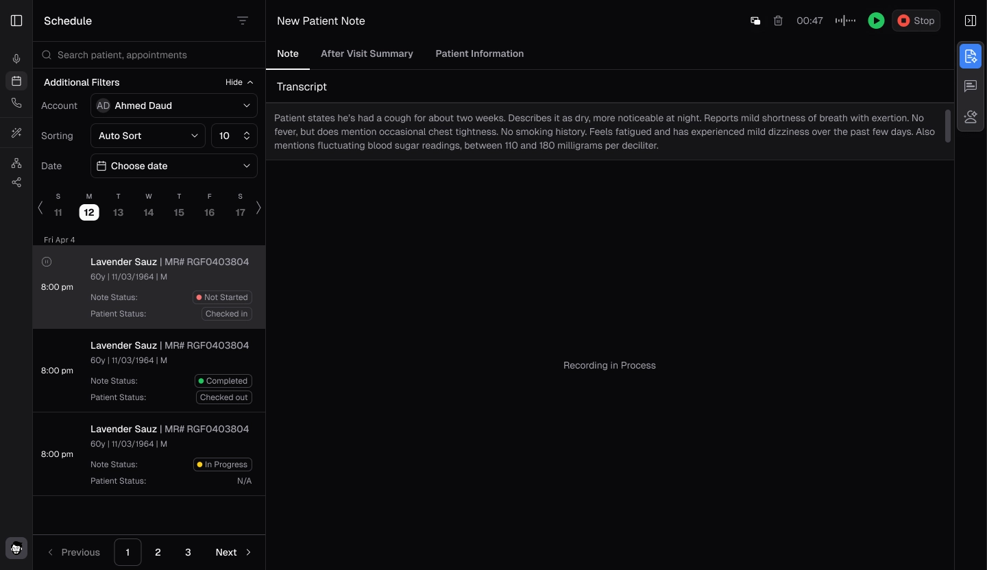Focus the Search patient, appointments field
Viewport: 987px width, 570px height.
point(149,55)
